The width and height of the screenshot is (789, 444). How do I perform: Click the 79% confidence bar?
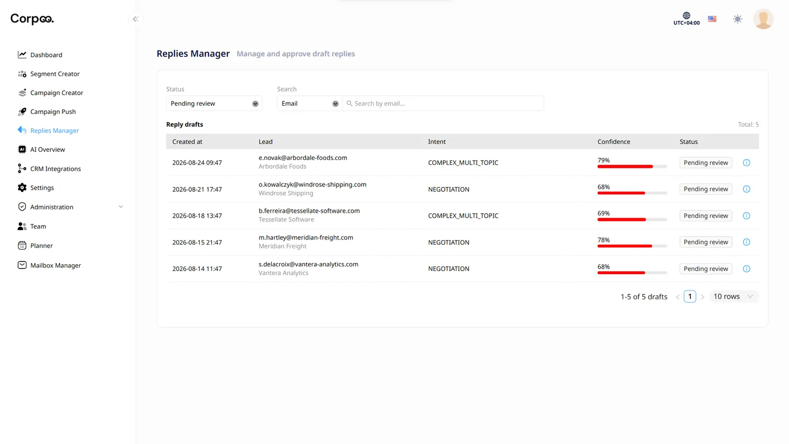point(632,166)
